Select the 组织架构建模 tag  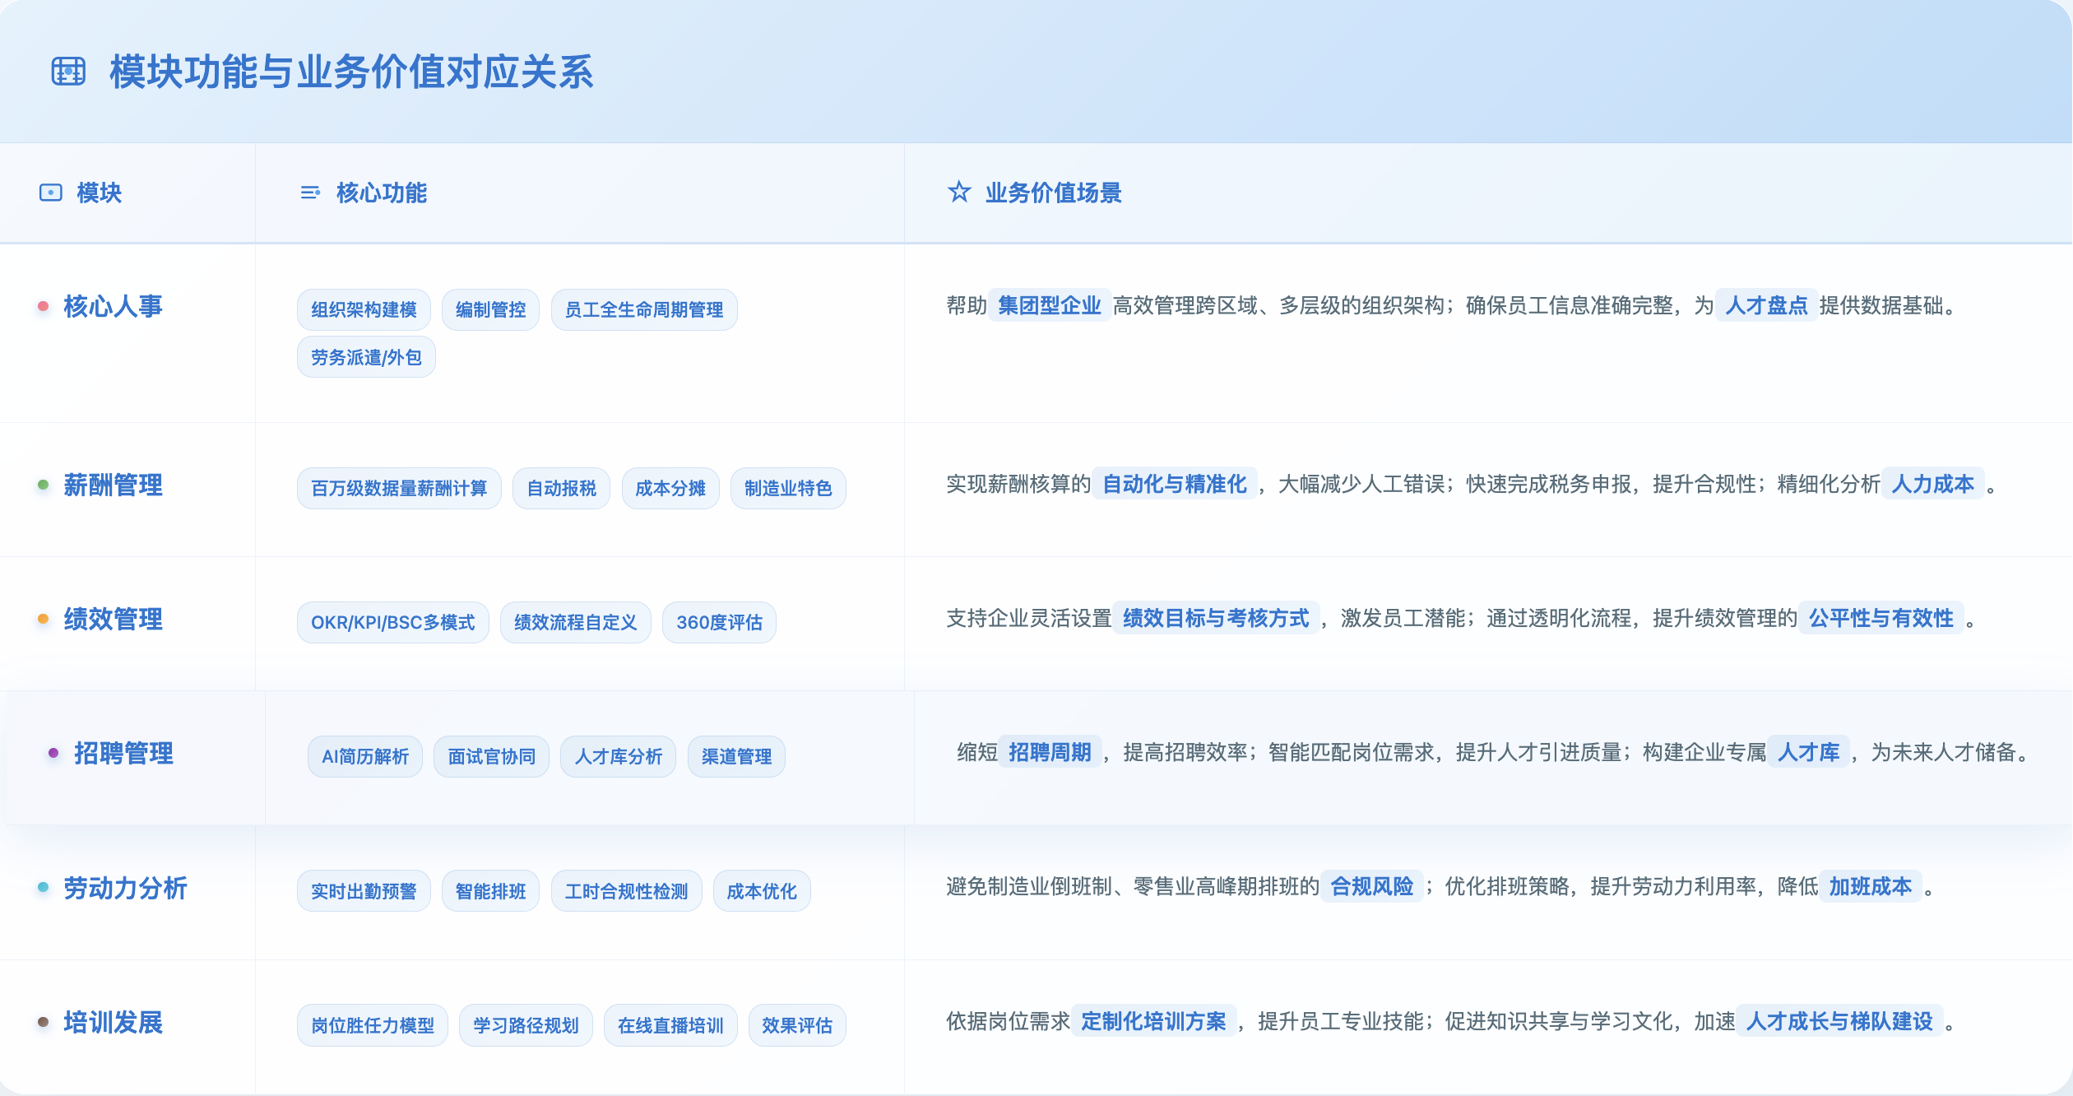364,309
